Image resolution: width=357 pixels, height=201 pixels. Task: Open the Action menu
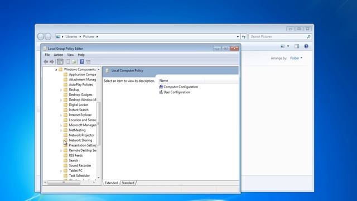[58, 55]
